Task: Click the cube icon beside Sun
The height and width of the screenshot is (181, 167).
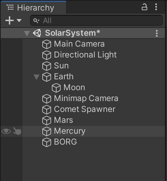Action: [47, 66]
